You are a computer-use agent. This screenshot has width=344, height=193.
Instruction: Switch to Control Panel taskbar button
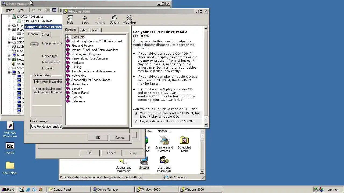point(69,190)
